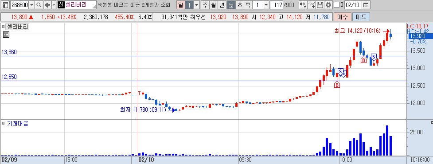Click the 매수 (buy) button
433x164 pixels.
(343, 17)
